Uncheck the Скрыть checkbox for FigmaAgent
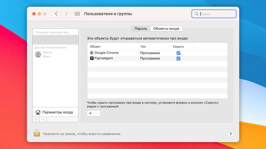266x149 pixels. point(178,58)
